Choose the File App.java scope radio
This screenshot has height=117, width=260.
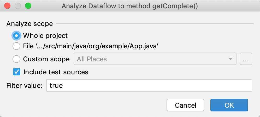coord(16,46)
